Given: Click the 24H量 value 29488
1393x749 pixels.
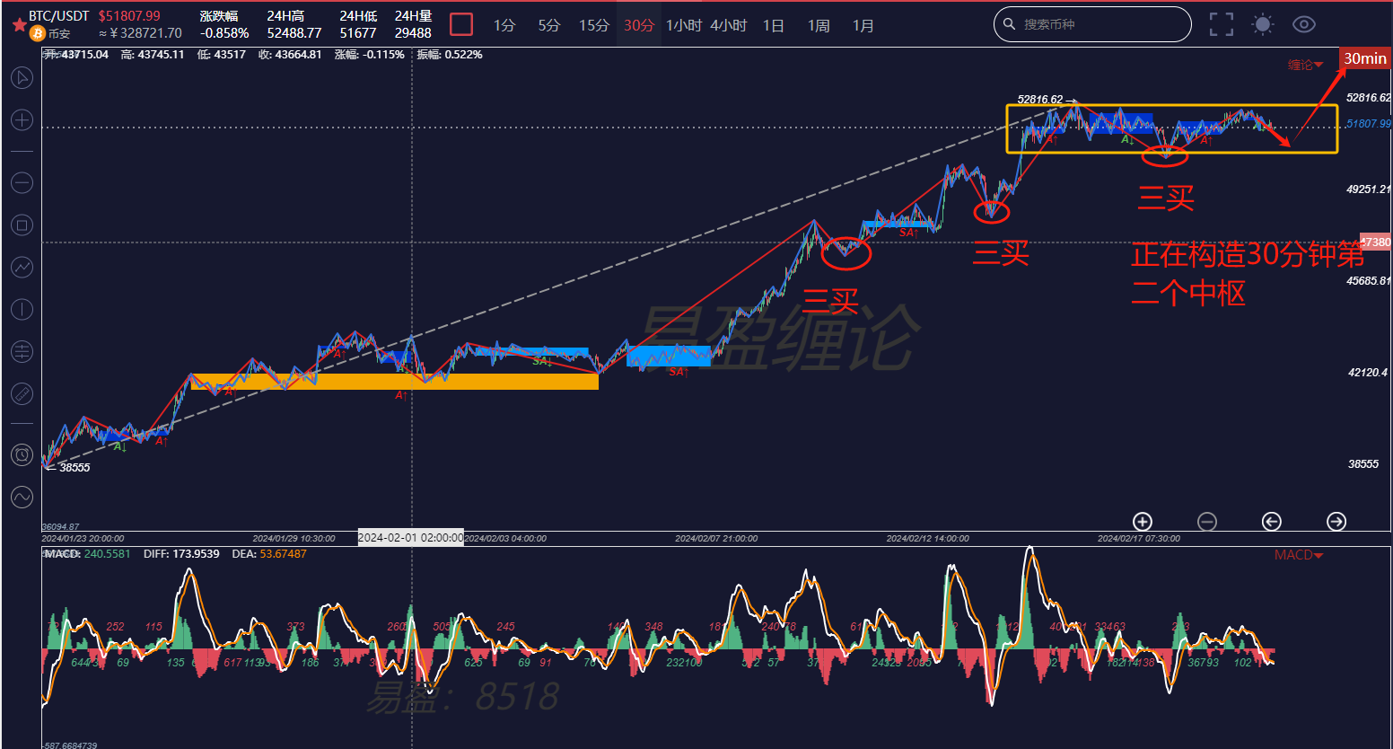Looking at the screenshot, I should [x=413, y=33].
